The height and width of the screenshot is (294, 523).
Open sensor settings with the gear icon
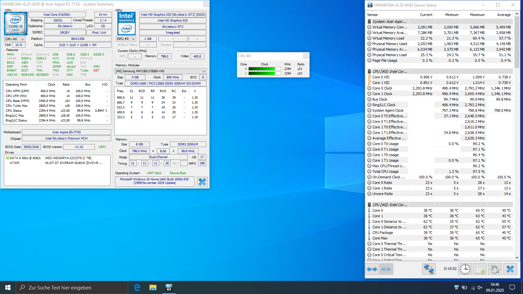tap(495, 269)
